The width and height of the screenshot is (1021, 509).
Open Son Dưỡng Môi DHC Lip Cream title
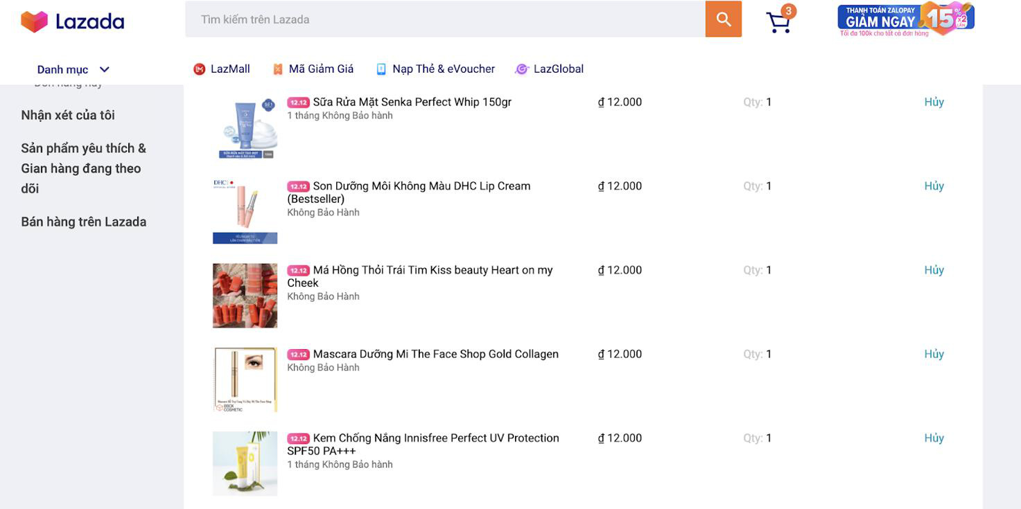409,192
